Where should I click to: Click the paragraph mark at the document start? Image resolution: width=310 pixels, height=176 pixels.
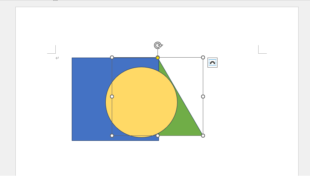[x=57, y=58]
